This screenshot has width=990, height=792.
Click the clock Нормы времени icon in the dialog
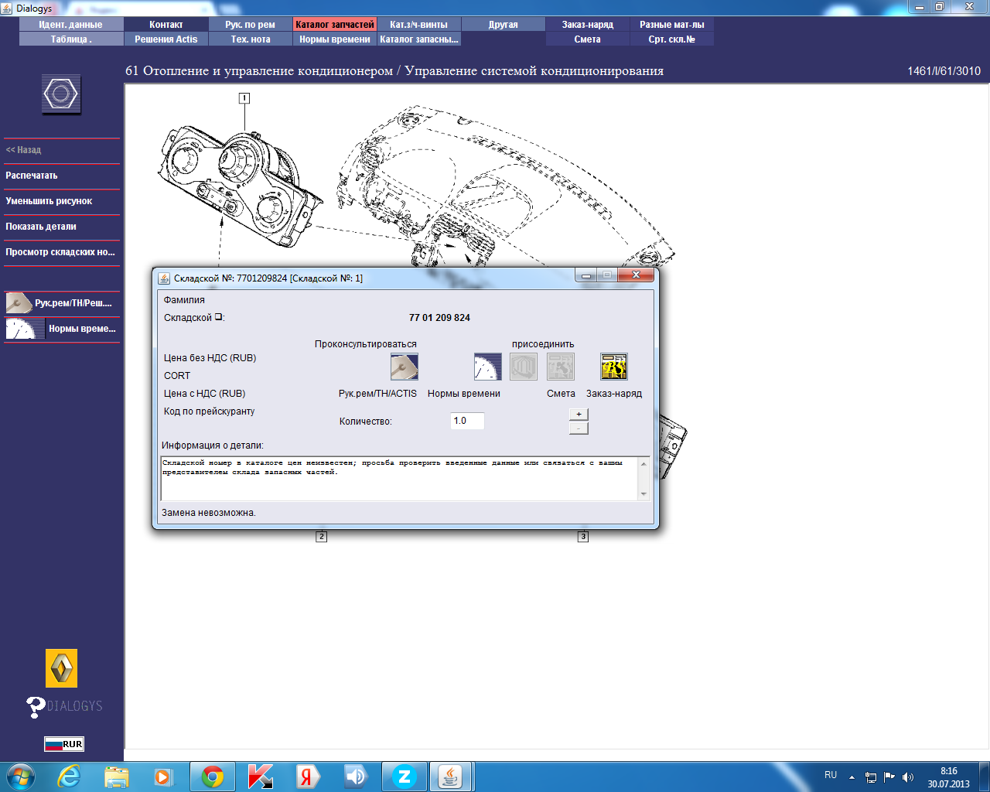(487, 367)
